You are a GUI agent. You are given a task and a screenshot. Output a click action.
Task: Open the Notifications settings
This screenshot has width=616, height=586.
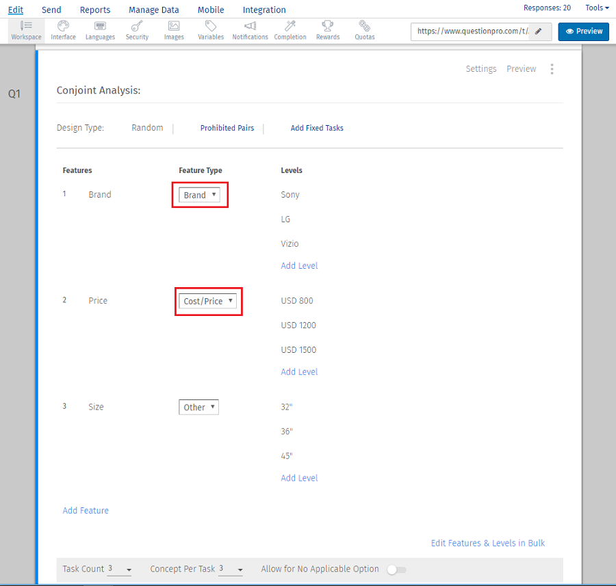coord(250,30)
